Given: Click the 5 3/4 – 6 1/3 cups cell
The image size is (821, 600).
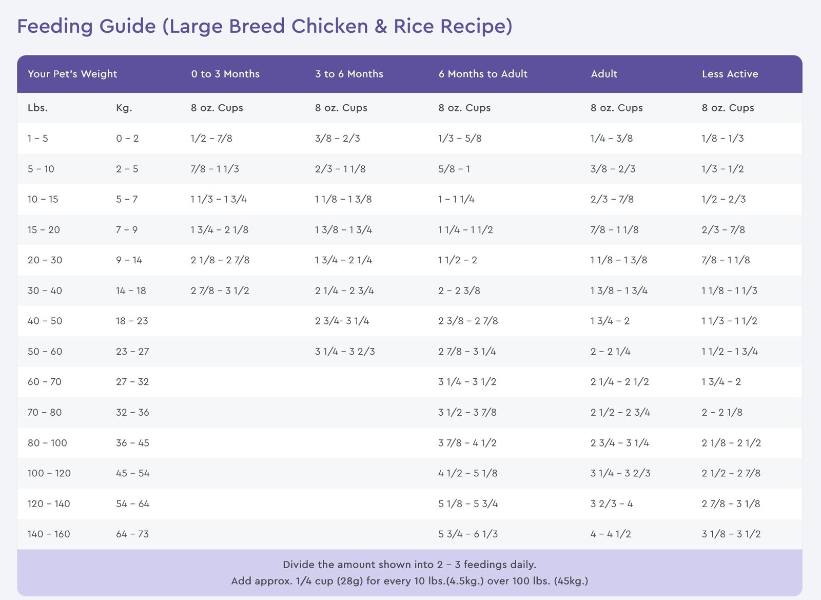Looking at the screenshot, I should 468,534.
